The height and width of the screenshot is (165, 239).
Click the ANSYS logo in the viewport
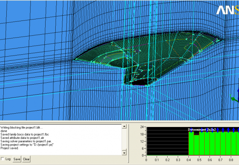click(227, 10)
